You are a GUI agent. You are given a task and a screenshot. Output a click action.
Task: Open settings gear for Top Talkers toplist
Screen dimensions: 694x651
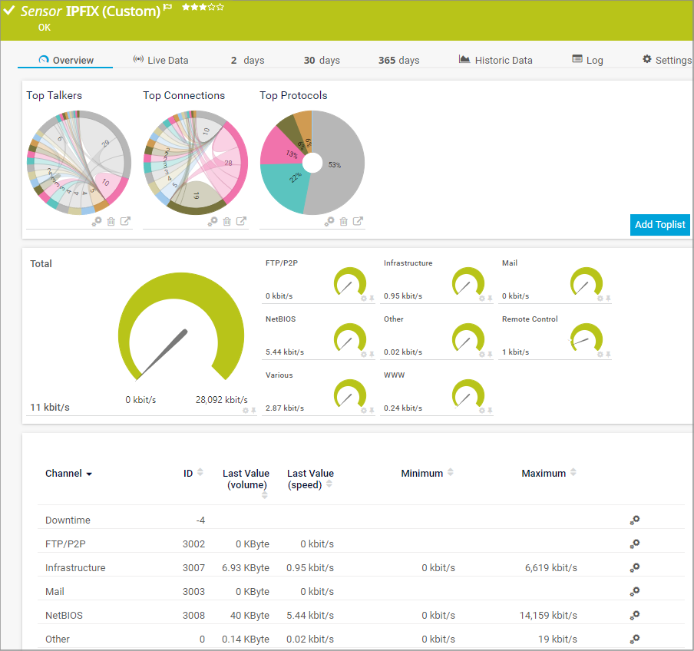click(x=97, y=221)
